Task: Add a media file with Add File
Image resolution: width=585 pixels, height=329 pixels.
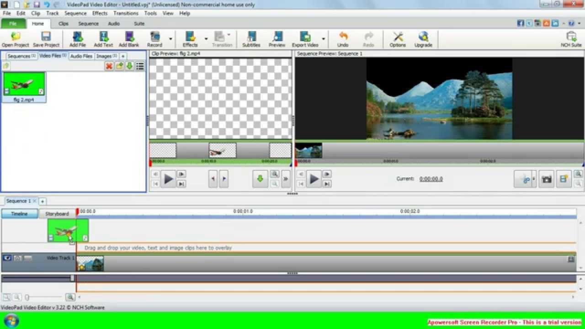Action: [78, 40]
